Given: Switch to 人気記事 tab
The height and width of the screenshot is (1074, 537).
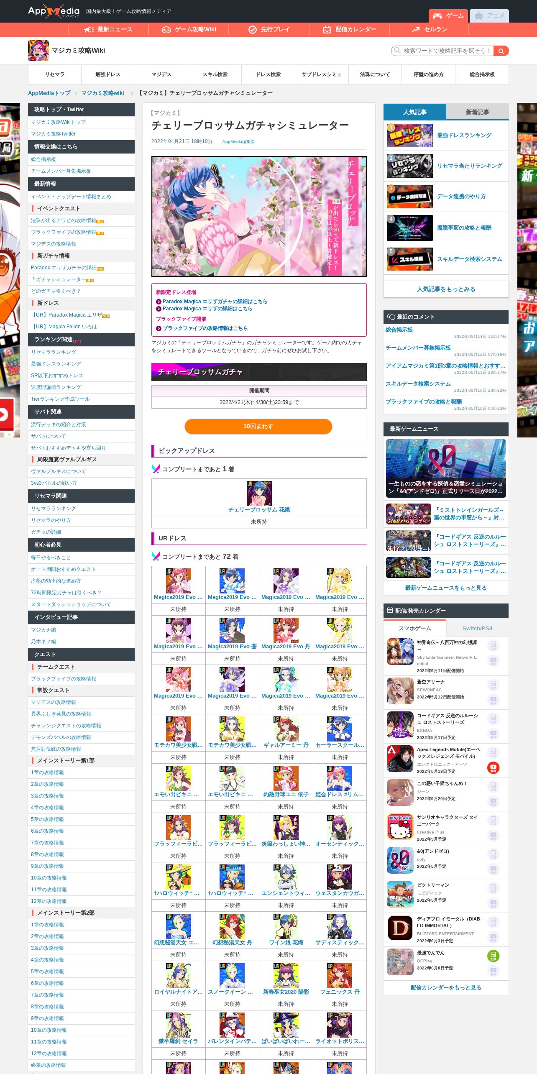Looking at the screenshot, I should pos(415,112).
